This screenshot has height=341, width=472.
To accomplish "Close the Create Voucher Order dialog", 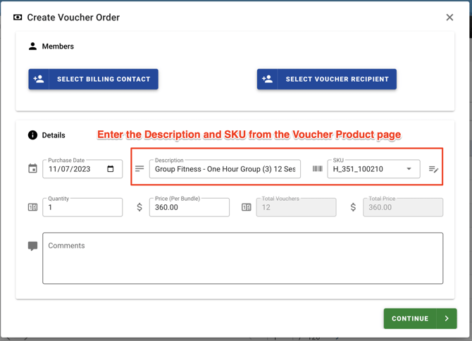I will click(x=449, y=18).
